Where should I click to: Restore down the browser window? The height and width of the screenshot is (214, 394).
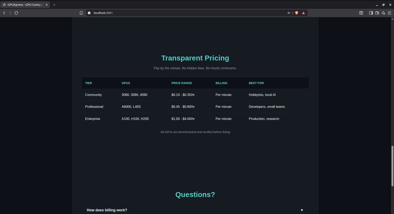click(x=383, y=5)
